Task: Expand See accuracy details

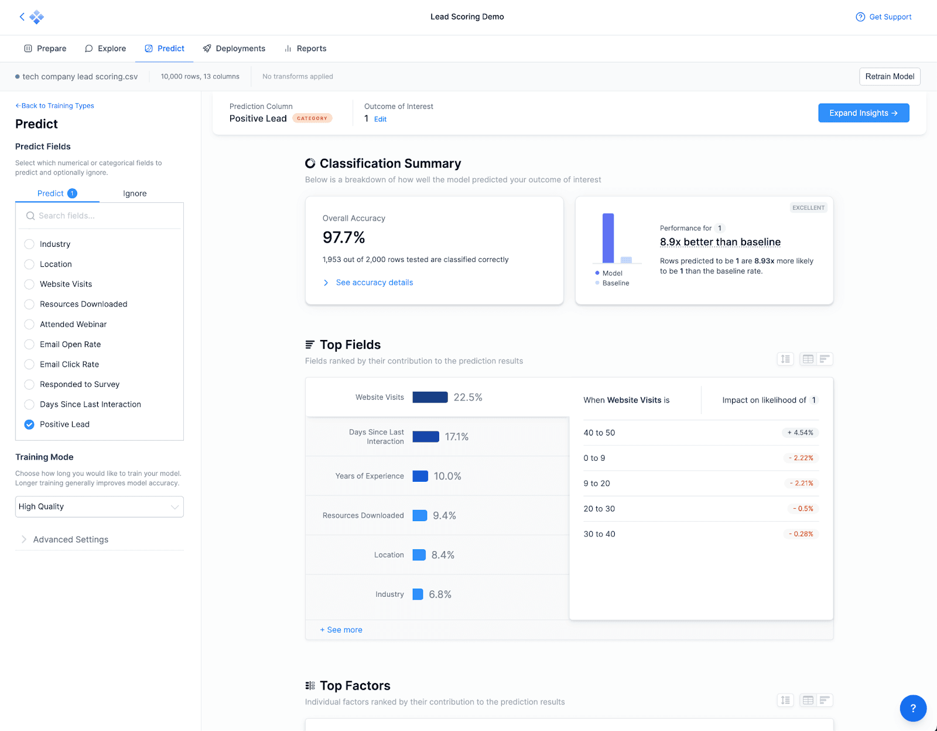Action: coord(368,283)
